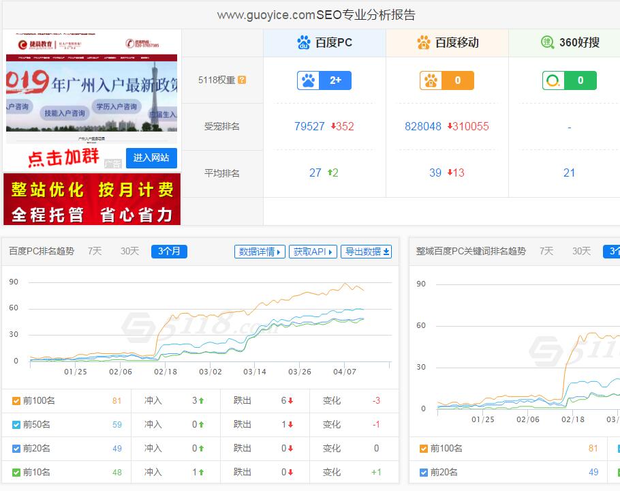
Task: Click the red down arrow in 前100名 跌出 cell
Action: pyautogui.click(x=291, y=401)
